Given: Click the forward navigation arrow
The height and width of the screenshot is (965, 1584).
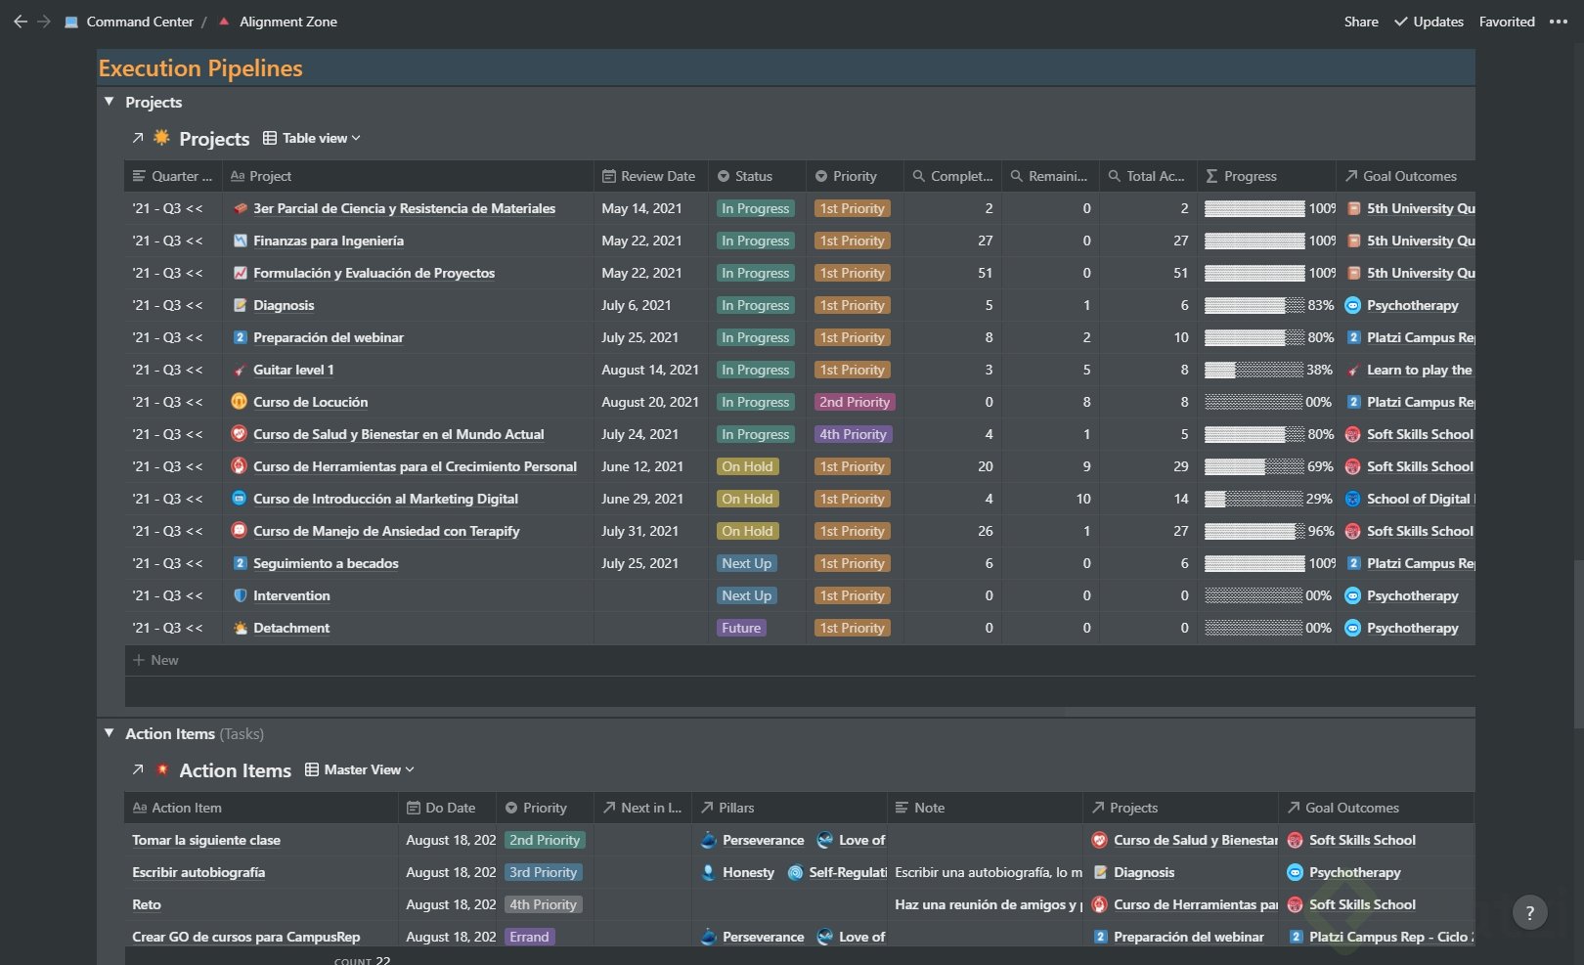Looking at the screenshot, I should pyautogui.click(x=44, y=22).
